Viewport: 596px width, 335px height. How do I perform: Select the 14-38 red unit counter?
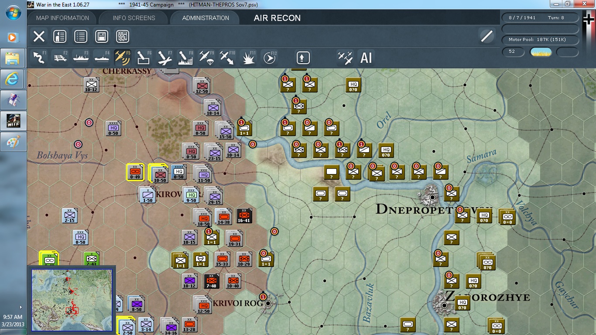223,216
